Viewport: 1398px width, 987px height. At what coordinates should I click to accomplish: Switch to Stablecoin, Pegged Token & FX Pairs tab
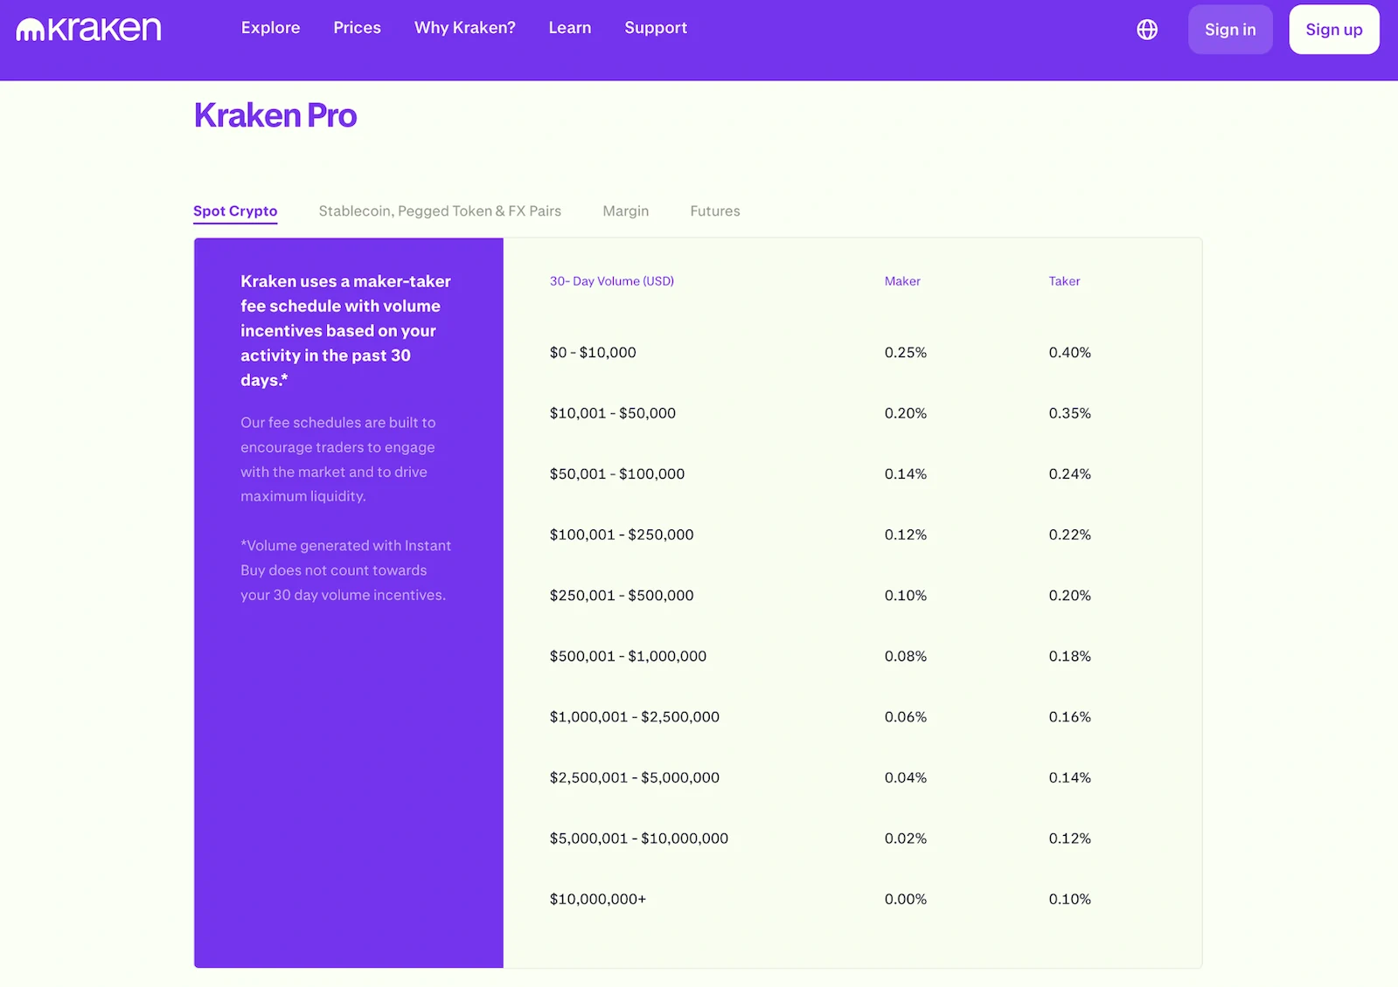[440, 211]
